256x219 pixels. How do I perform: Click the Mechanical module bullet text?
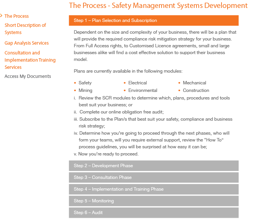click(x=195, y=83)
